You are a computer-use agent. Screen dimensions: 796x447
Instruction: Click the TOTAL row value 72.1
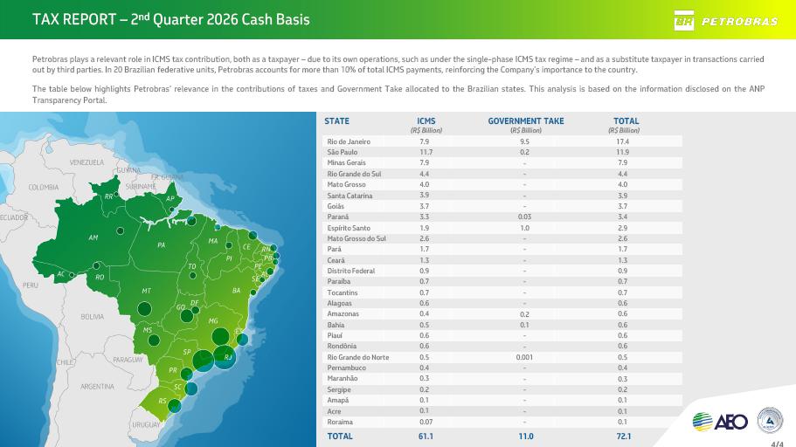[x=623, y=437]
